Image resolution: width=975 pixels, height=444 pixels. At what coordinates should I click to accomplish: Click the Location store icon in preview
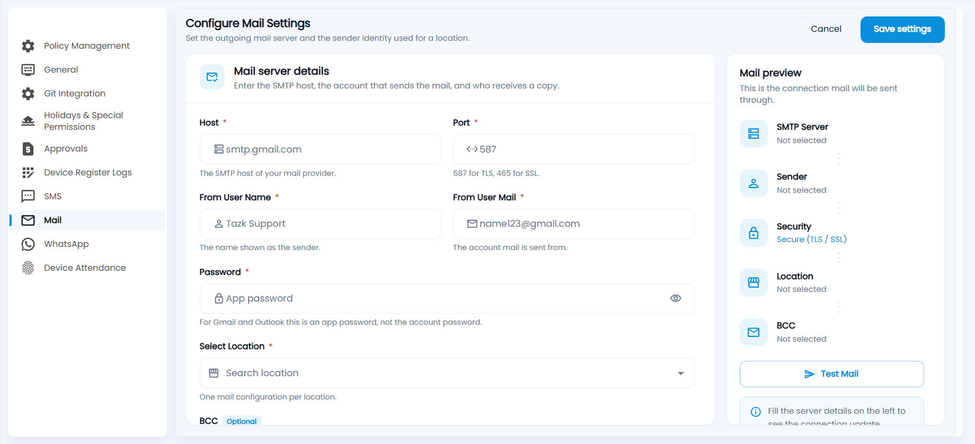[754, 282]
